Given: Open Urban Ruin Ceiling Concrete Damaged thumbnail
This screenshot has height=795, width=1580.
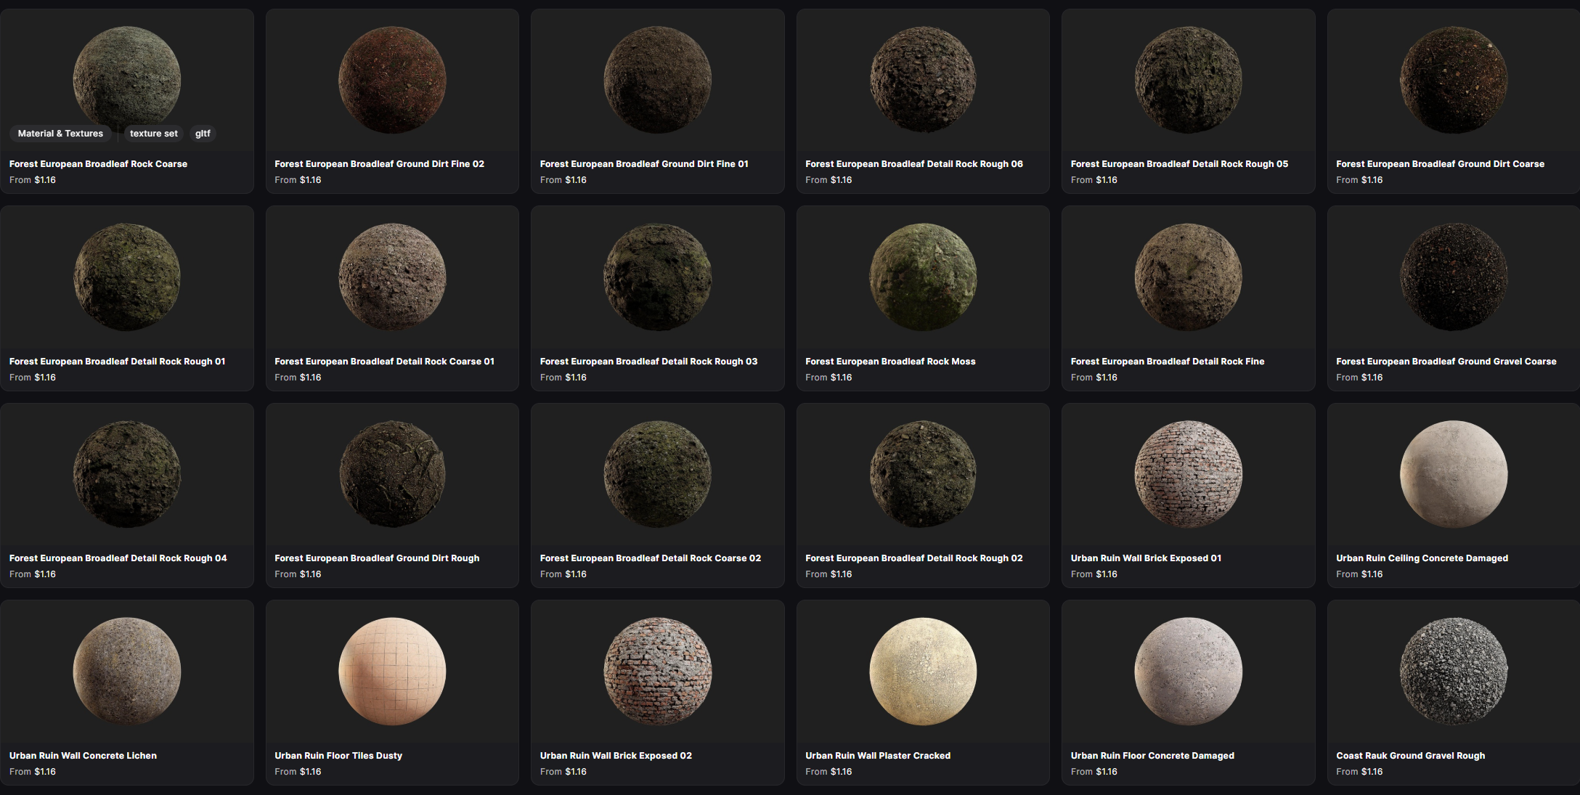Looking at the screenshot, I should pyautogui.click(x=1453, y=474).
